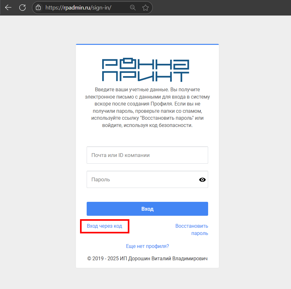Follow the 'Восстановить пароль' link

coord(192,230)
